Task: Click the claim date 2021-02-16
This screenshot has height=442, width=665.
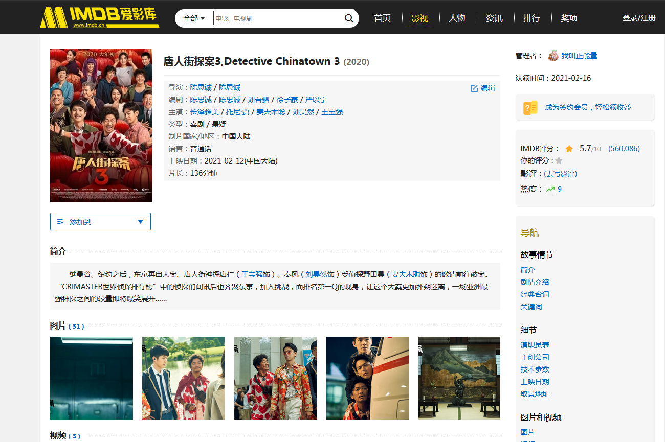Action: [x=571, y=78]
